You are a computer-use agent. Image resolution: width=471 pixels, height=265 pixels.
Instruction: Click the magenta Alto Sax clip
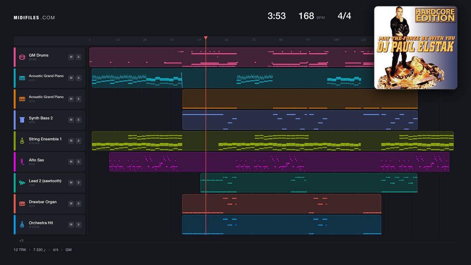click(279, 162)
